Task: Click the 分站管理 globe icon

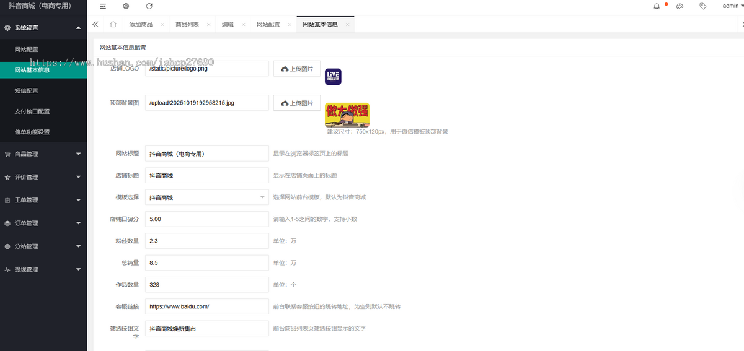Action: coord(7,246)
